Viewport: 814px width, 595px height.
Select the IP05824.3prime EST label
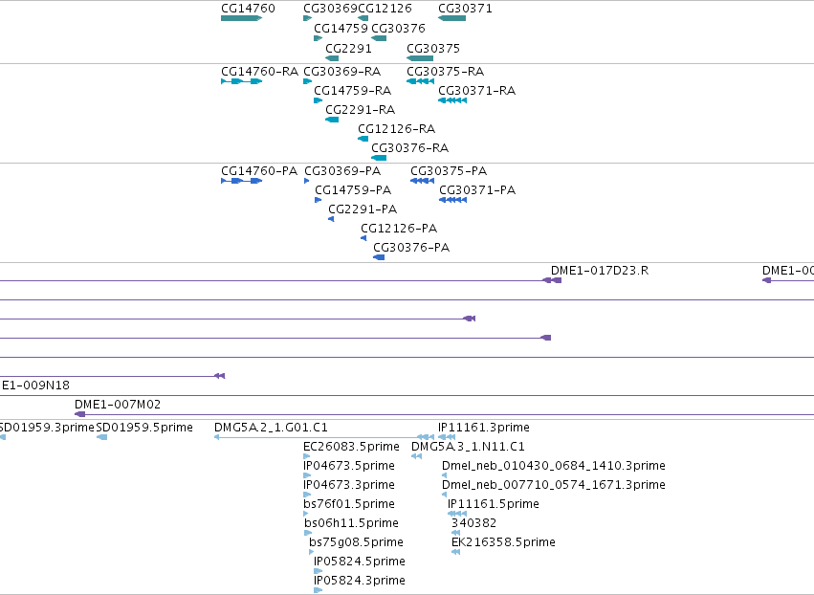click(360, 581)
